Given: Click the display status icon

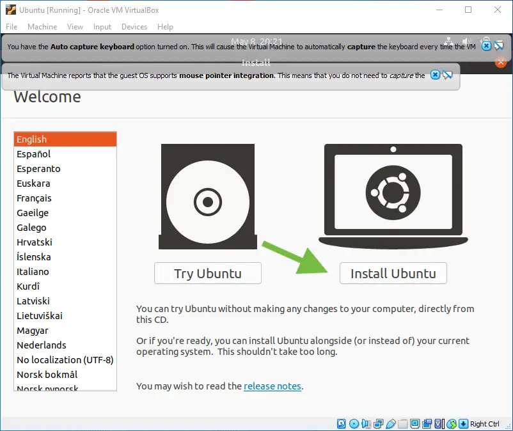Looking at the screenshot, I should (415, 424).
